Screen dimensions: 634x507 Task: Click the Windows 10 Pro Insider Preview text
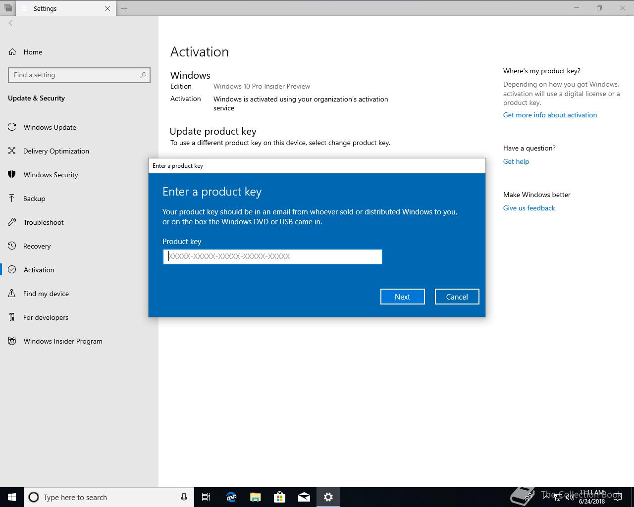pos(262,86)
